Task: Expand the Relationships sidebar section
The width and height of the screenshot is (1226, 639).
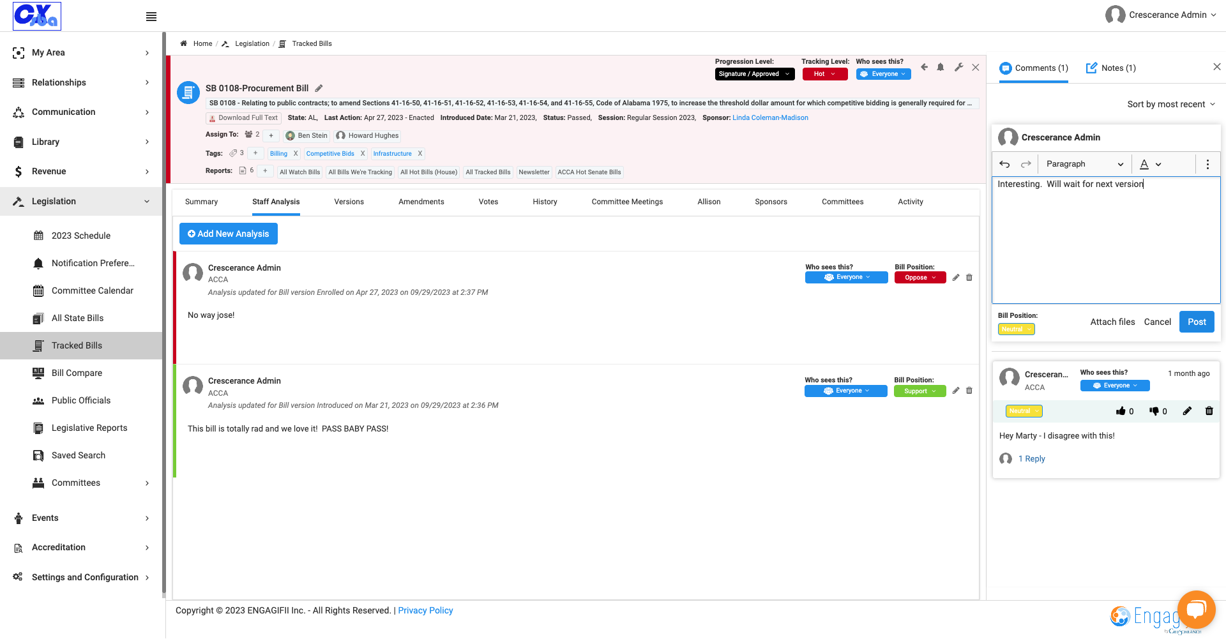Action: 81,82
